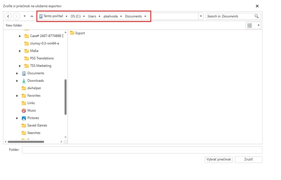Select the Music folder in tree
Image resolution: width=281 pixels, height=180 pixels.
(32, 111)
